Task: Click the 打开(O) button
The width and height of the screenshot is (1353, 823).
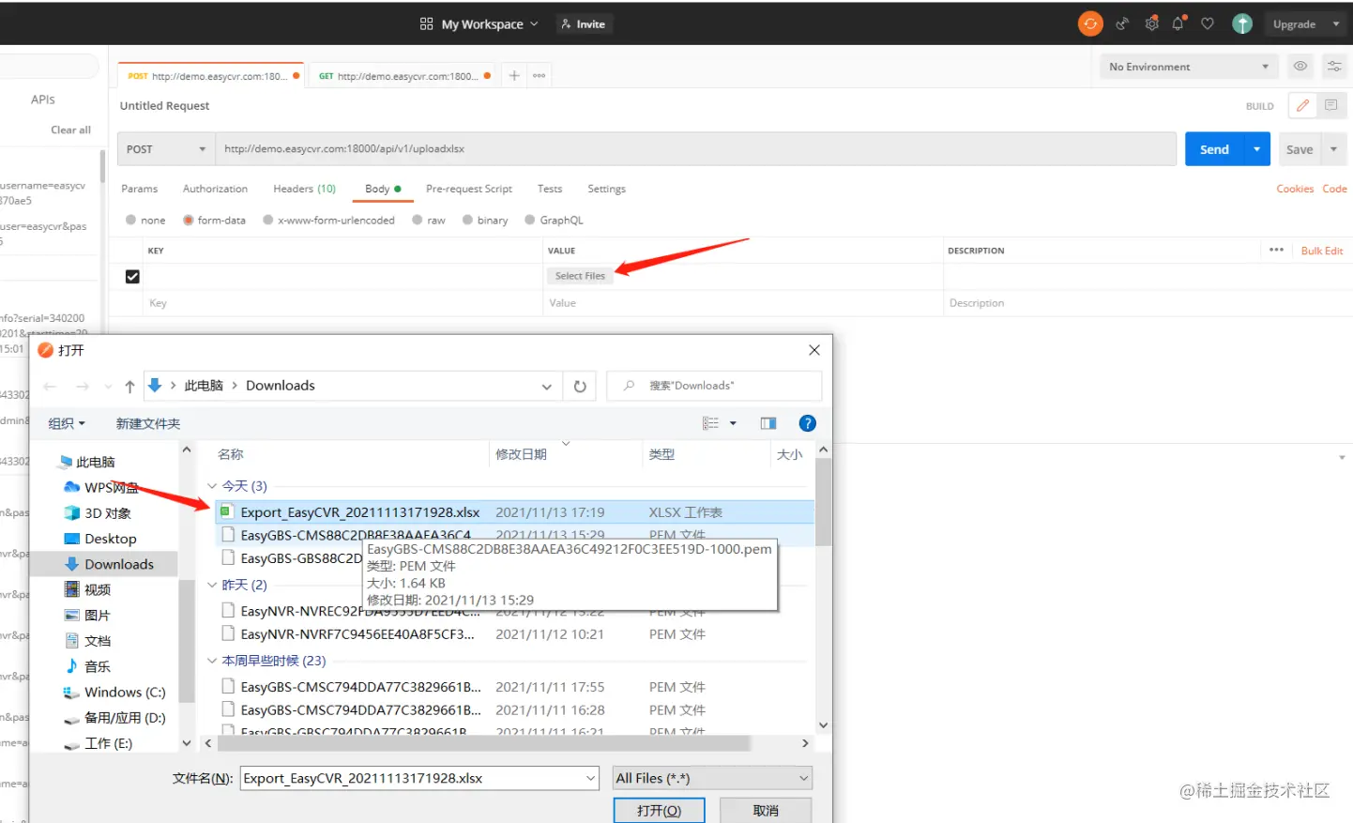Action: [x=659, y=810]
